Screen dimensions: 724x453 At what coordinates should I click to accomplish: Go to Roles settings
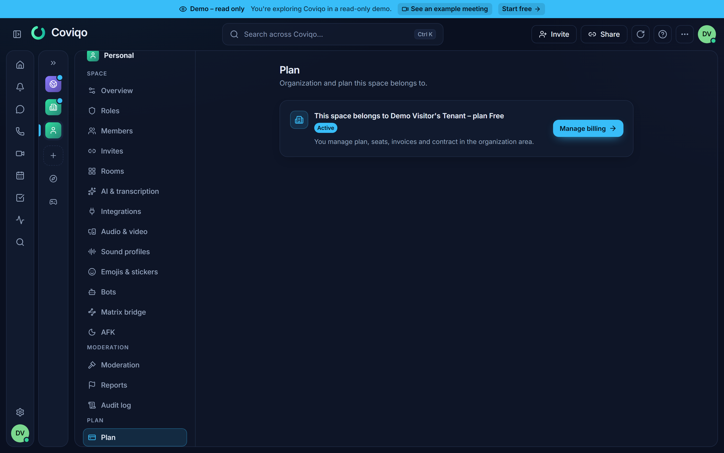(x=135, y=110)
